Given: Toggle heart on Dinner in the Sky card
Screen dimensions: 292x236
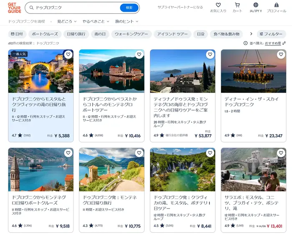Looking at the screenshot, I should pos(281,55).
